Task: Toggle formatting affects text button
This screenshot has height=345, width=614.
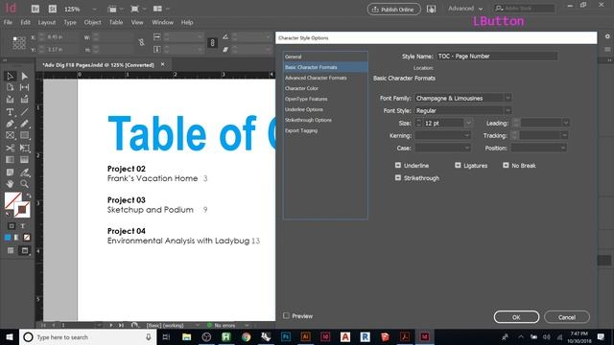Action: click(23, 226)
